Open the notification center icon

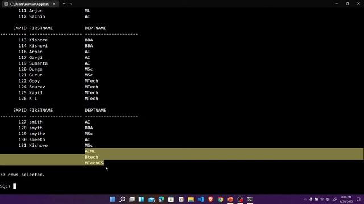358,199
